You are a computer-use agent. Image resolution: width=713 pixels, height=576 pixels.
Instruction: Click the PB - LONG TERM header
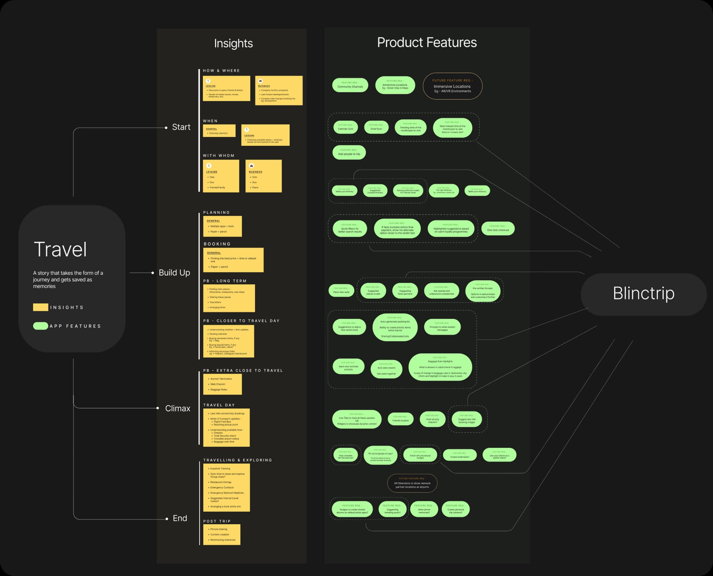(x=225, y=281)
